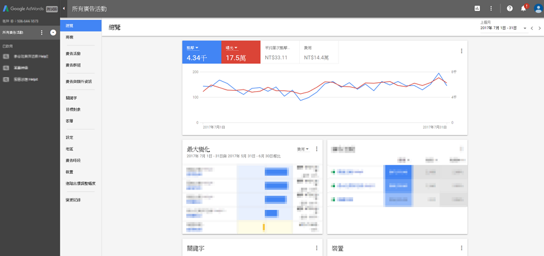Select the 總覽 navigation item

(x=81, y=25)
